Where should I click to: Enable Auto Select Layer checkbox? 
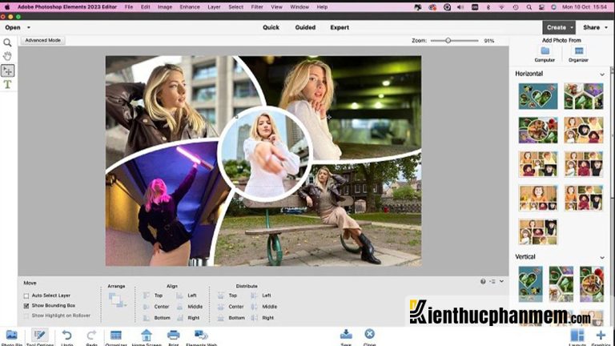[x=26, y=296]
